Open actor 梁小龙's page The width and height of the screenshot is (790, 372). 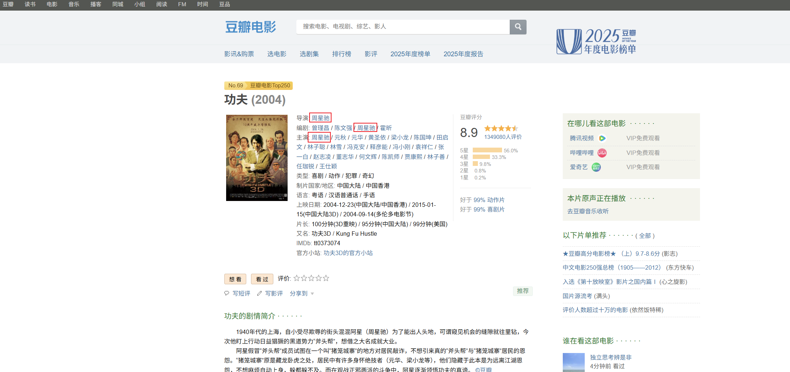pos(400,137)
